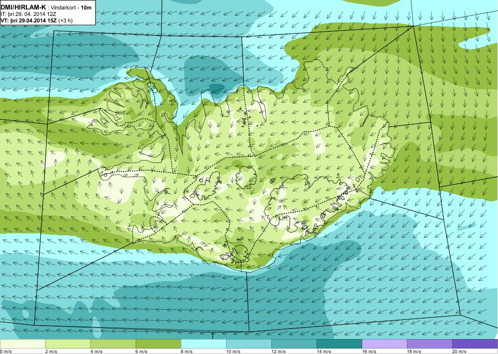Click the '18 m/s' legend label
Viewport: 498px width, 354px height.
(414, 352)
